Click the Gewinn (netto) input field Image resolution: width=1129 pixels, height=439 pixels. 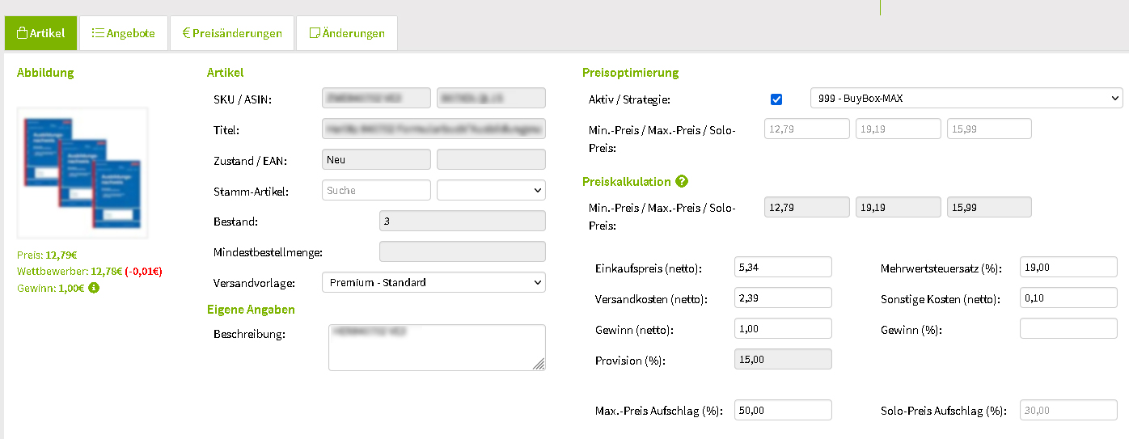point(783,328)
